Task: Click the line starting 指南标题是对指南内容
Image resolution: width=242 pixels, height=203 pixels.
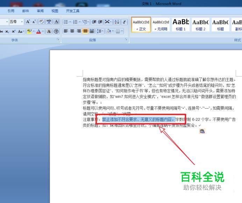Action: click(159, 80)
